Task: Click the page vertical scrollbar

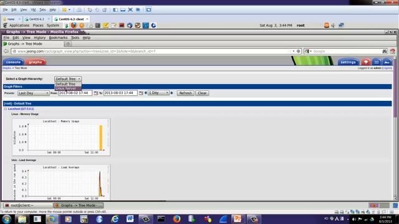Action: (395, 128)
